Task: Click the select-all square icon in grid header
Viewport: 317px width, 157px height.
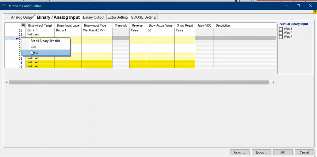Action: coord(23,25)
